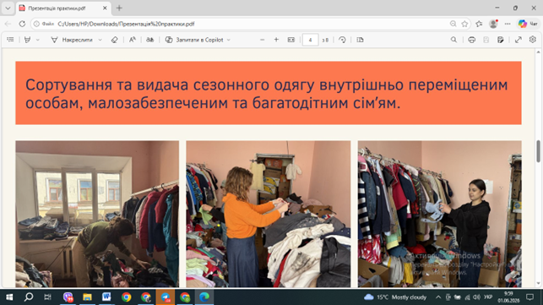Click the address bar file path
The image size is (543, 305).
coord(126,24)
